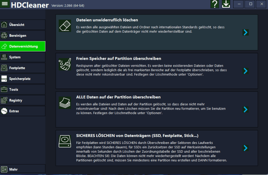Screen dimensions: 268x175
Task: Open the Tools sidebar entry
Action: (x=23, y=90)
